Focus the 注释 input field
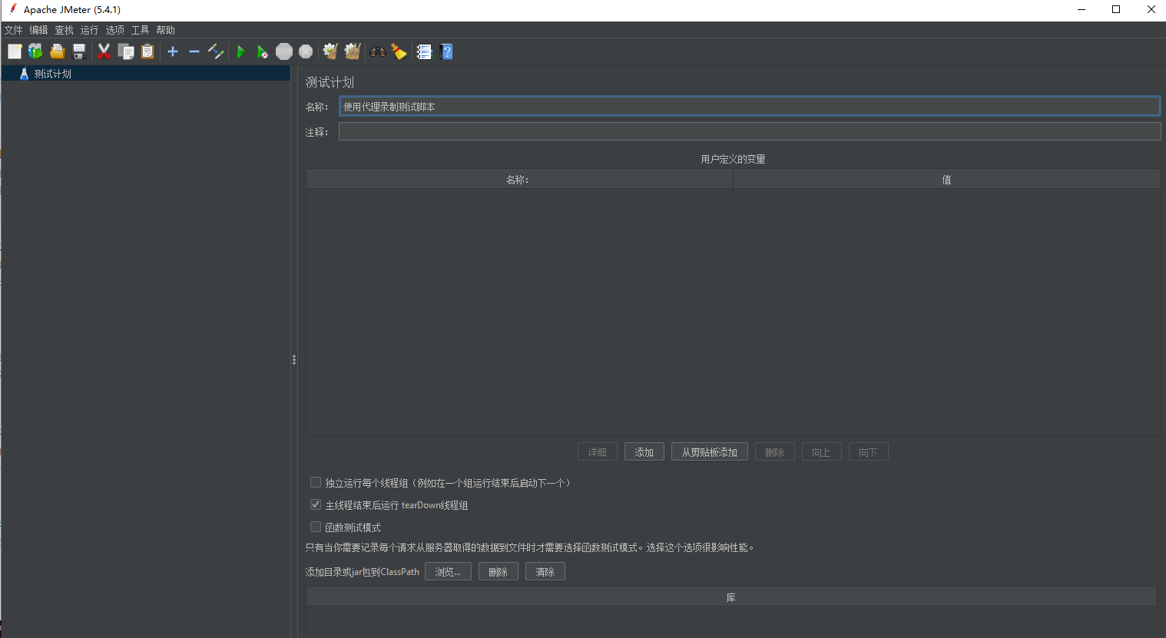The height and width of the screenshot is (638, 1166). point(750,132)
